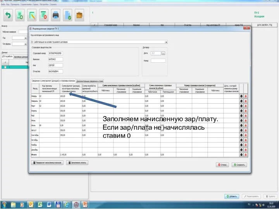The width and height of the screenshot is (279, 209).
Task: Click the Сохранить button
Action: click(x=239, y=165)
